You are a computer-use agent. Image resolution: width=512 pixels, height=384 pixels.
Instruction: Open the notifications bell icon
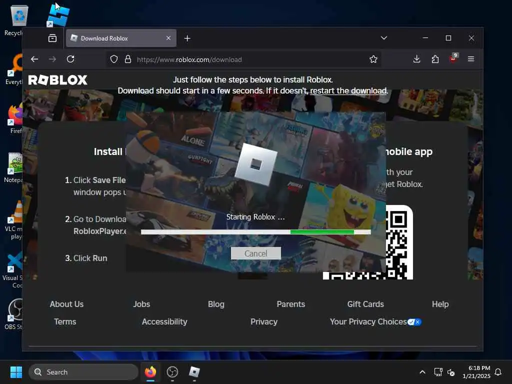(498, 372)
